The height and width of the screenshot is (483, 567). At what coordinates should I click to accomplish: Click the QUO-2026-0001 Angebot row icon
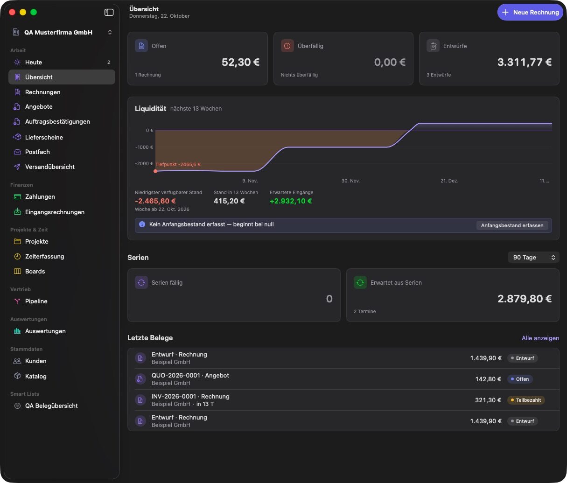coord(140,379)
